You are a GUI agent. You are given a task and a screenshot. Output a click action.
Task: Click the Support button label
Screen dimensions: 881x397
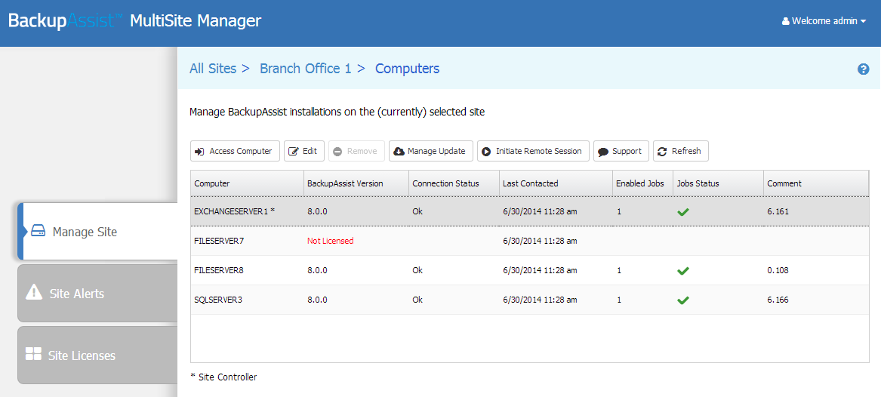click(627, 151)
